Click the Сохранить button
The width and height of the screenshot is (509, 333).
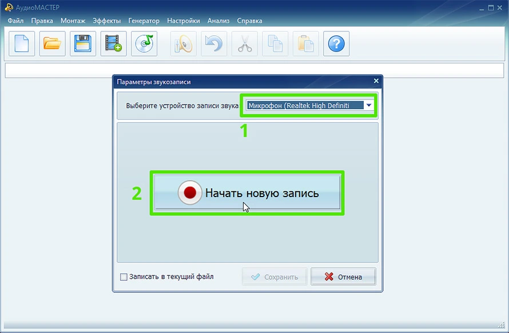click(x=275, y=277)
